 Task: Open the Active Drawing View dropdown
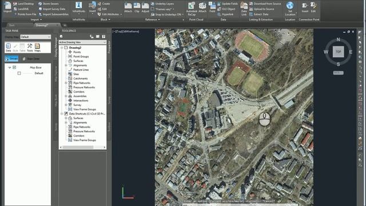[x=82, y=42]
